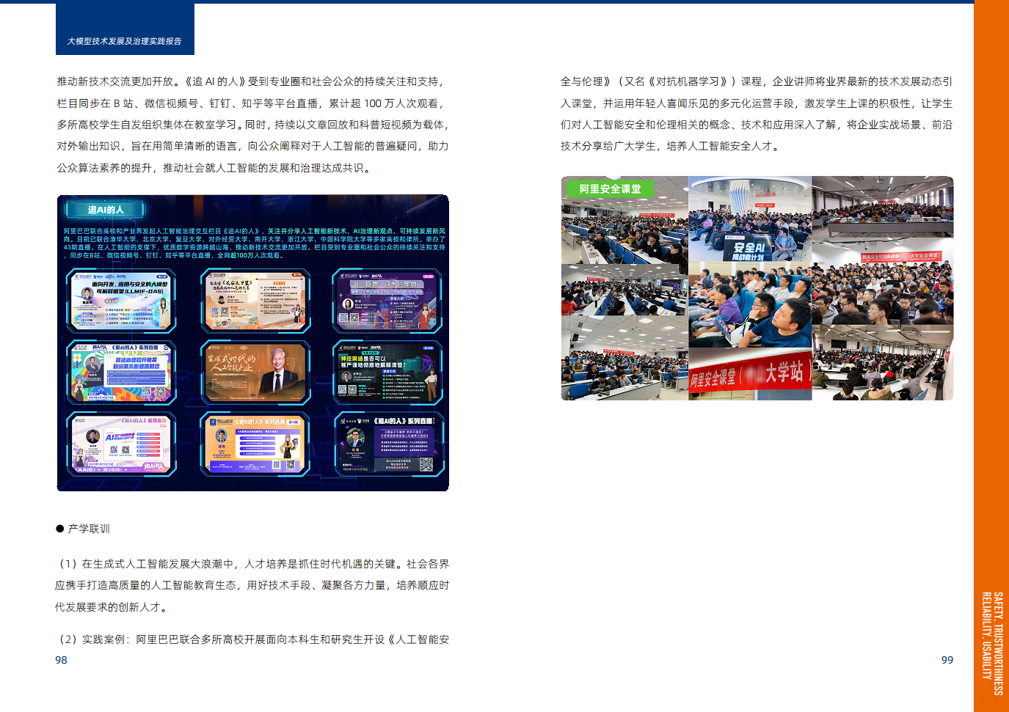
Task: Click the text "们对人工智能安全和伦理相关的概念"
Action: [x=645, y=125]
